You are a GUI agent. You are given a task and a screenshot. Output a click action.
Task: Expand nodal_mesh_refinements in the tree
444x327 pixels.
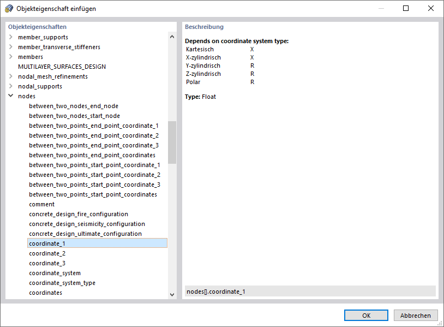click(x=11, y=76)
